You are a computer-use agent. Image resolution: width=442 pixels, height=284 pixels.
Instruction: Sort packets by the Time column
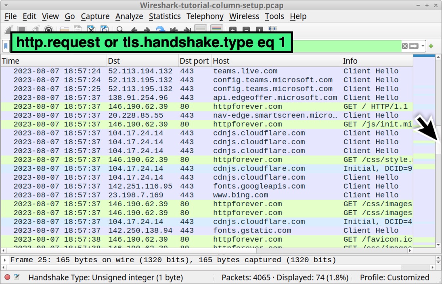[54, 61]
